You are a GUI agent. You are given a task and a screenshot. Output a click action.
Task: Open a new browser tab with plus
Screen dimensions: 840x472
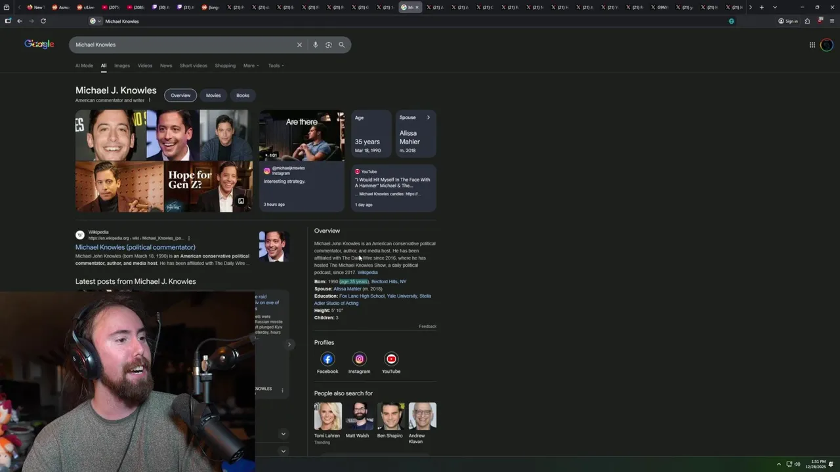(761, 7)
